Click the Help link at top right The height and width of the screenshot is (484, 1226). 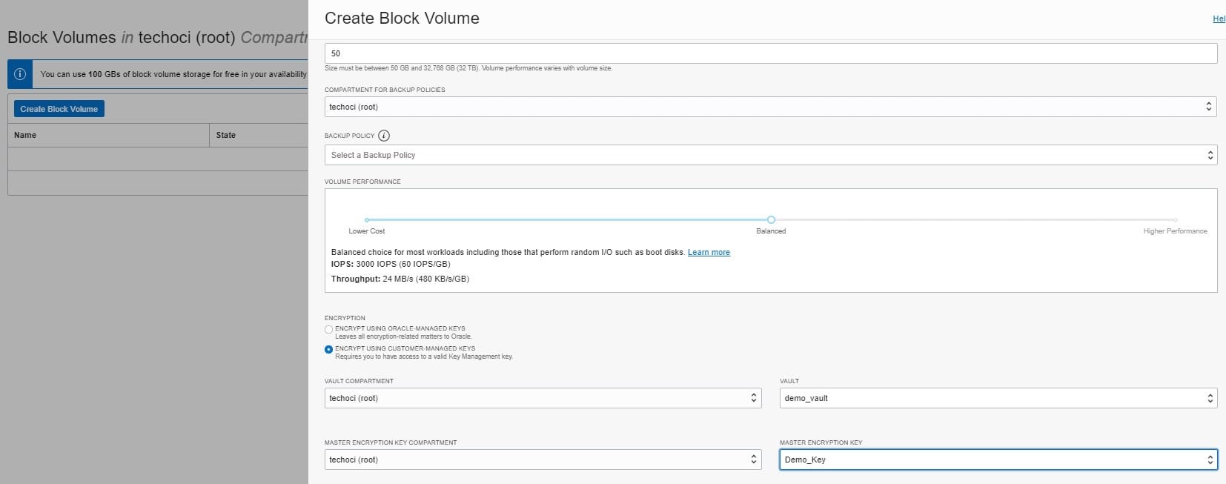tap(1219, 19)
